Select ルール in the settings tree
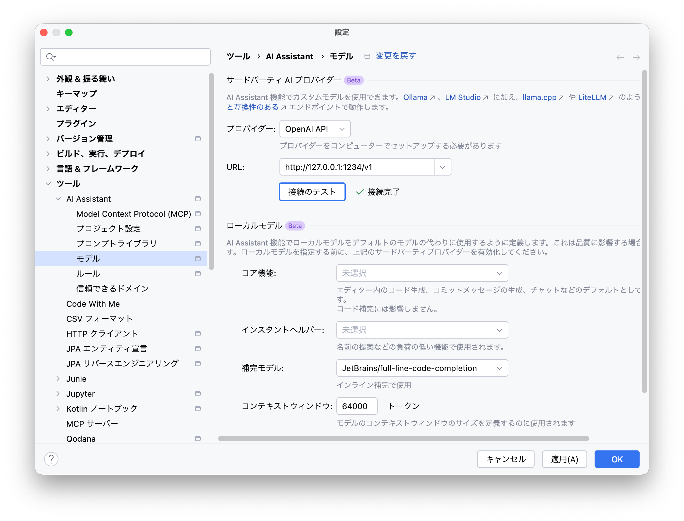The image size is (684, 521). 88,274
